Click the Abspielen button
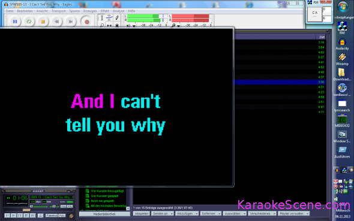Screen dimensions: 354x221 tap(142, 214)
